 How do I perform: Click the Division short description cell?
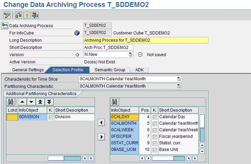click(74, 117)
